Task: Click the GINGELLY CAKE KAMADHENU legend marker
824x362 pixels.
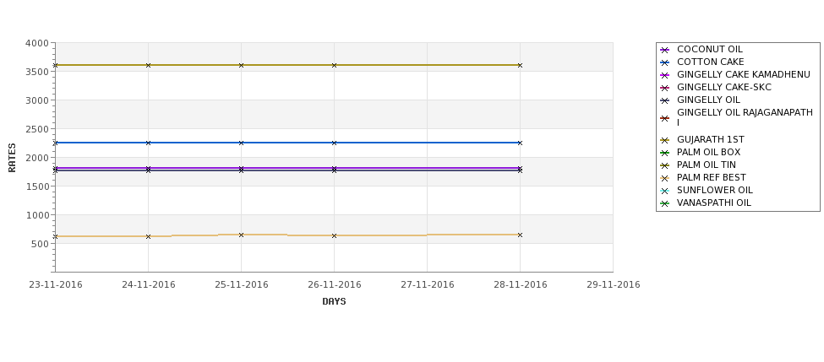Action: [664, 75]
